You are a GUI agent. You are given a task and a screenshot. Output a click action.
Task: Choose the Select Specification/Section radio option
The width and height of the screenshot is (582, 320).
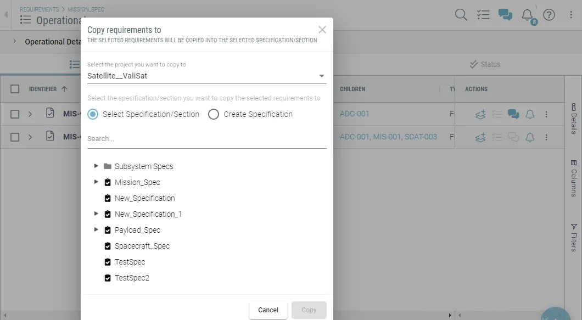[x=93, y=114]
